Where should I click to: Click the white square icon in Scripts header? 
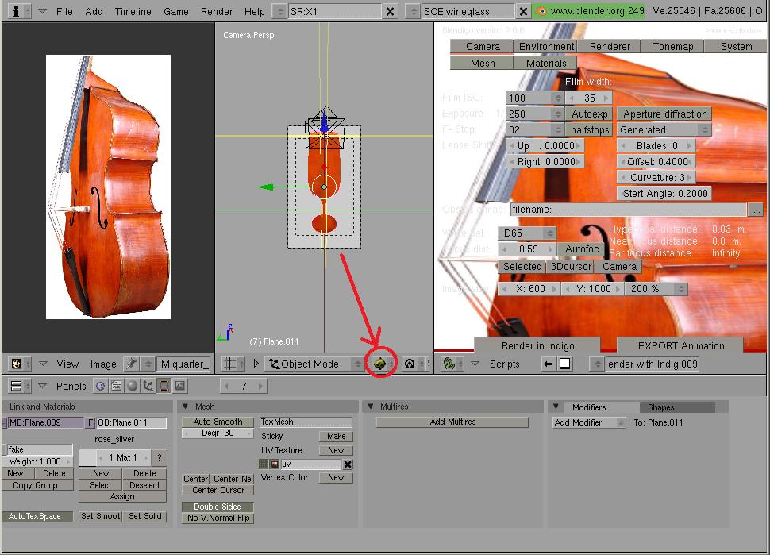click(564, 364)
